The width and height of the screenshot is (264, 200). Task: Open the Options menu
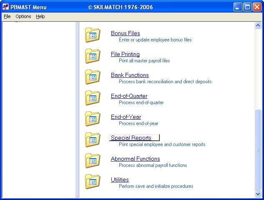(x=23, y=16)
